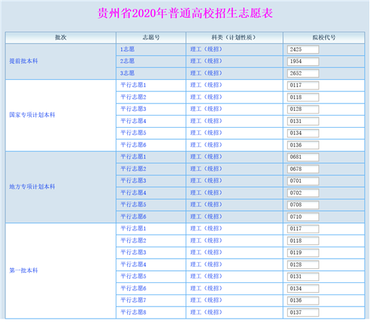Open the 提前批本科 batch link
This screenshot has height=322, width=370.
pos(24,61)
